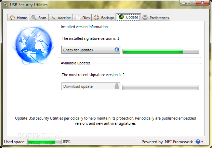
Task: Click the empty download progress bar
Action: [161, 88]
